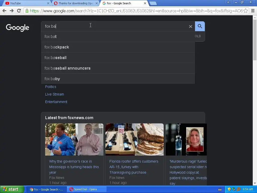This screenshot has height=193, width=257.
Task: Click the keyboard icon in the taskbar
Action: point(220,189)
